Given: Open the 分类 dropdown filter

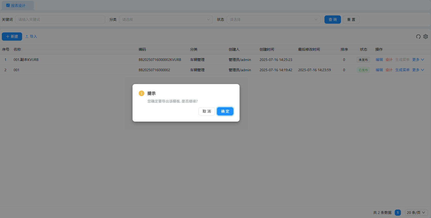Looking at the screenshot, I should 166,20.
